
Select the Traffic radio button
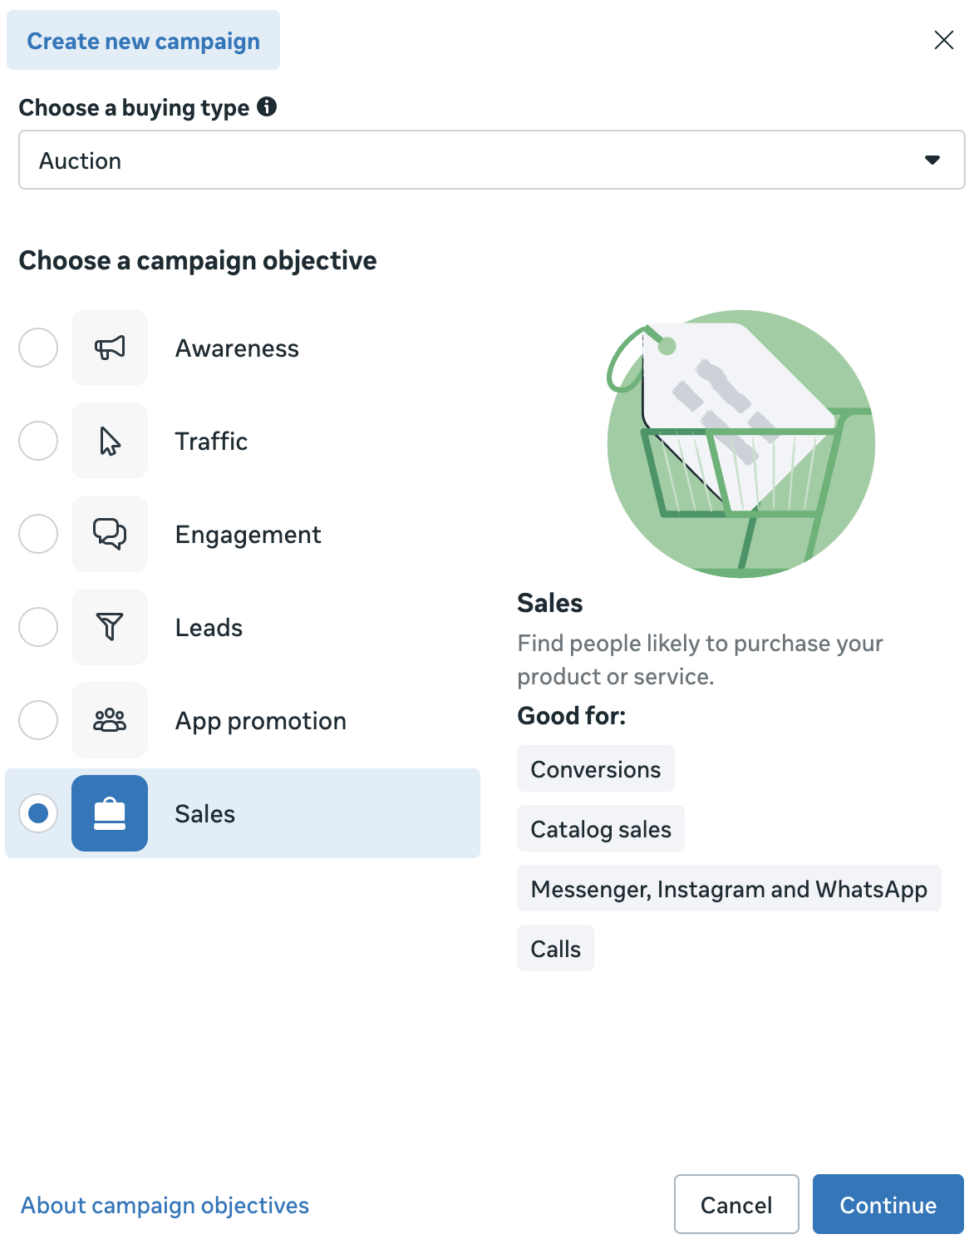tap(38, 441)
